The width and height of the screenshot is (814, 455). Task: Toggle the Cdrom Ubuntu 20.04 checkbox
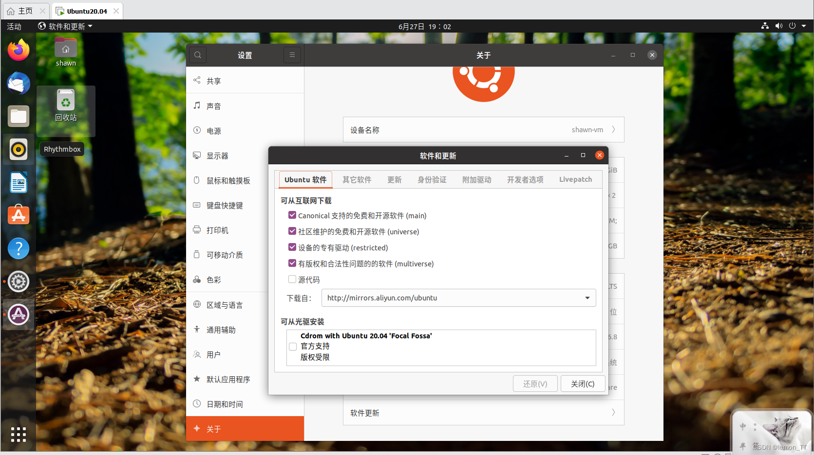pyautogui.click(x=293, y=347)
